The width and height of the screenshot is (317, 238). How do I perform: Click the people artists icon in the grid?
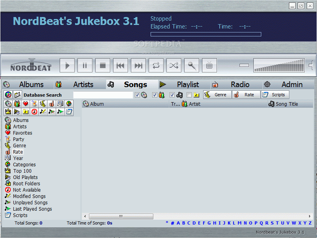pyautogui.click(x=17, y=104)
